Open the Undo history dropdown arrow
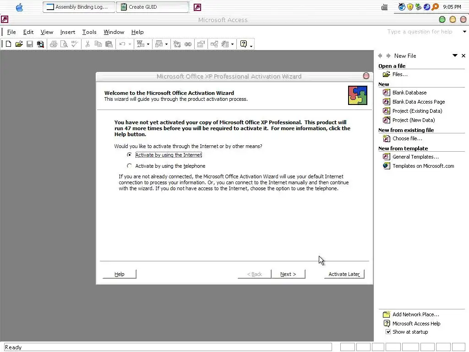 coord(130,44)
